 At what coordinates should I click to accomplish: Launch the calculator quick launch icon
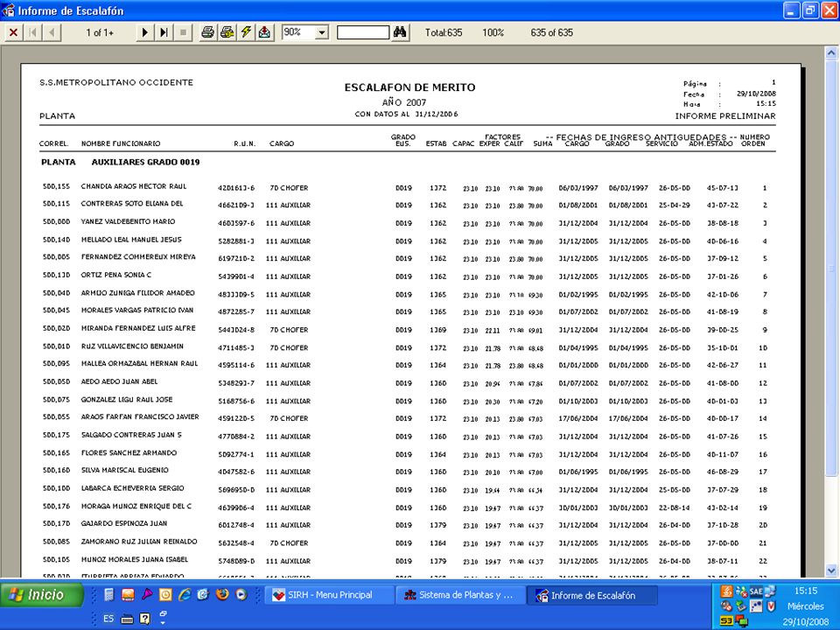[x=108, y=595]
